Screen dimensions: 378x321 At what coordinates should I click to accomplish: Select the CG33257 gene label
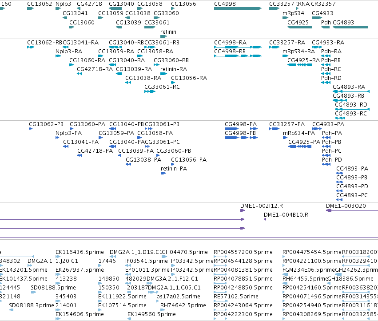[282, 4]
